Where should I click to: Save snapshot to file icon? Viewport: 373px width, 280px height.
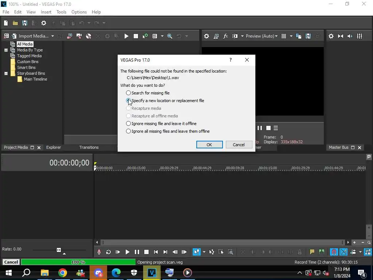[x=308, y=36]
